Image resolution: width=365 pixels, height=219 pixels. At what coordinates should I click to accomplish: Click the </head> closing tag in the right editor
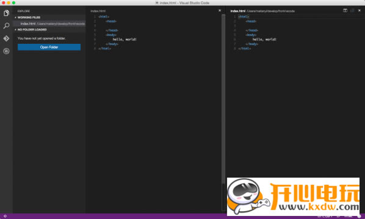click(252, 30)
